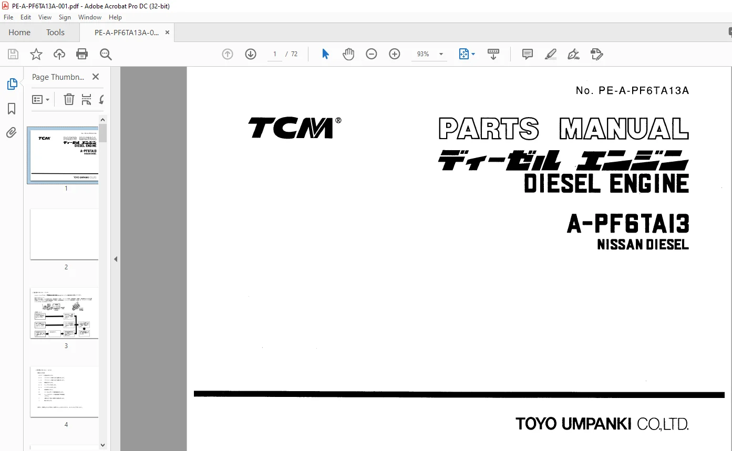Select the PE-A-PF6TA13A document tab

click(127, 33)
